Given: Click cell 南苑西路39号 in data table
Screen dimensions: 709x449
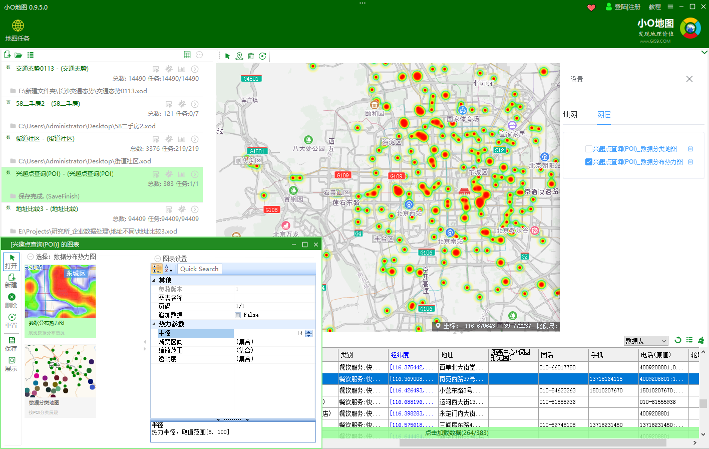Looking at the screenshot, I should coord(463,379).
